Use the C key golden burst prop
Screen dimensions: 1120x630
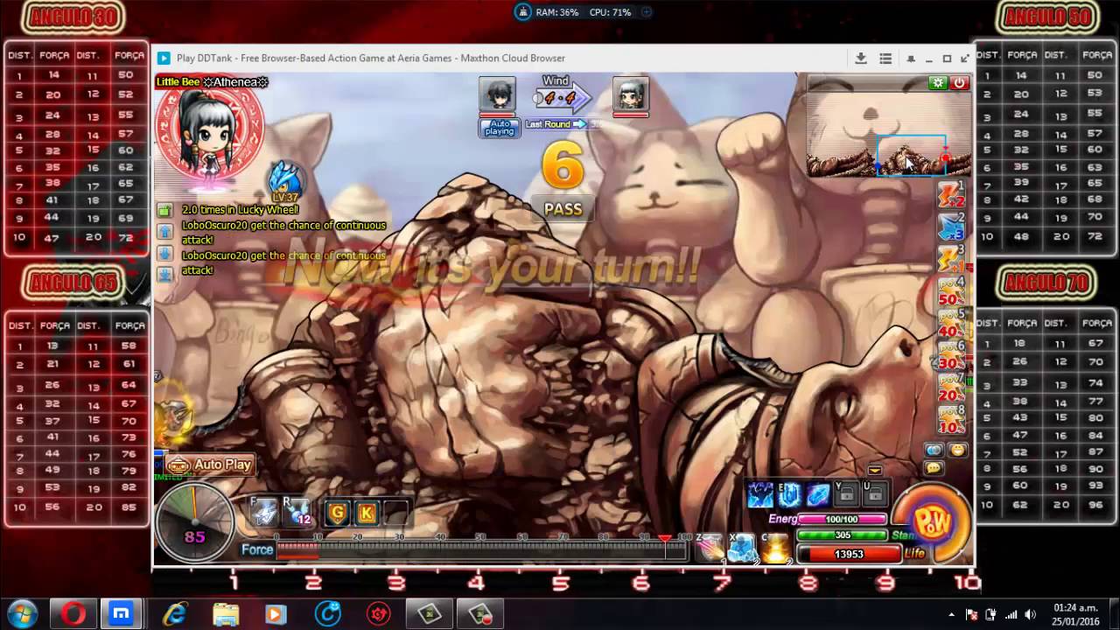click(775, 548)
